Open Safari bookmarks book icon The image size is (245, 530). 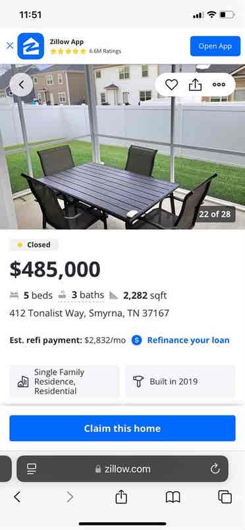click(x=173, y=497)
